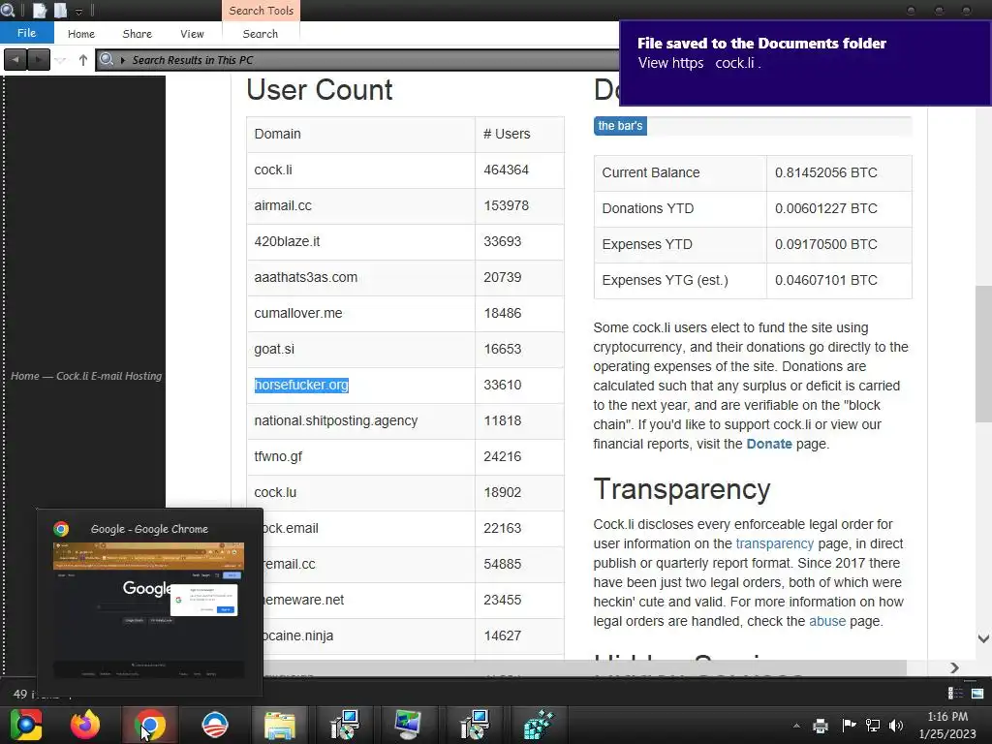Open Firefox from the taskbar
992x744 pixels.
coord(85,725)
